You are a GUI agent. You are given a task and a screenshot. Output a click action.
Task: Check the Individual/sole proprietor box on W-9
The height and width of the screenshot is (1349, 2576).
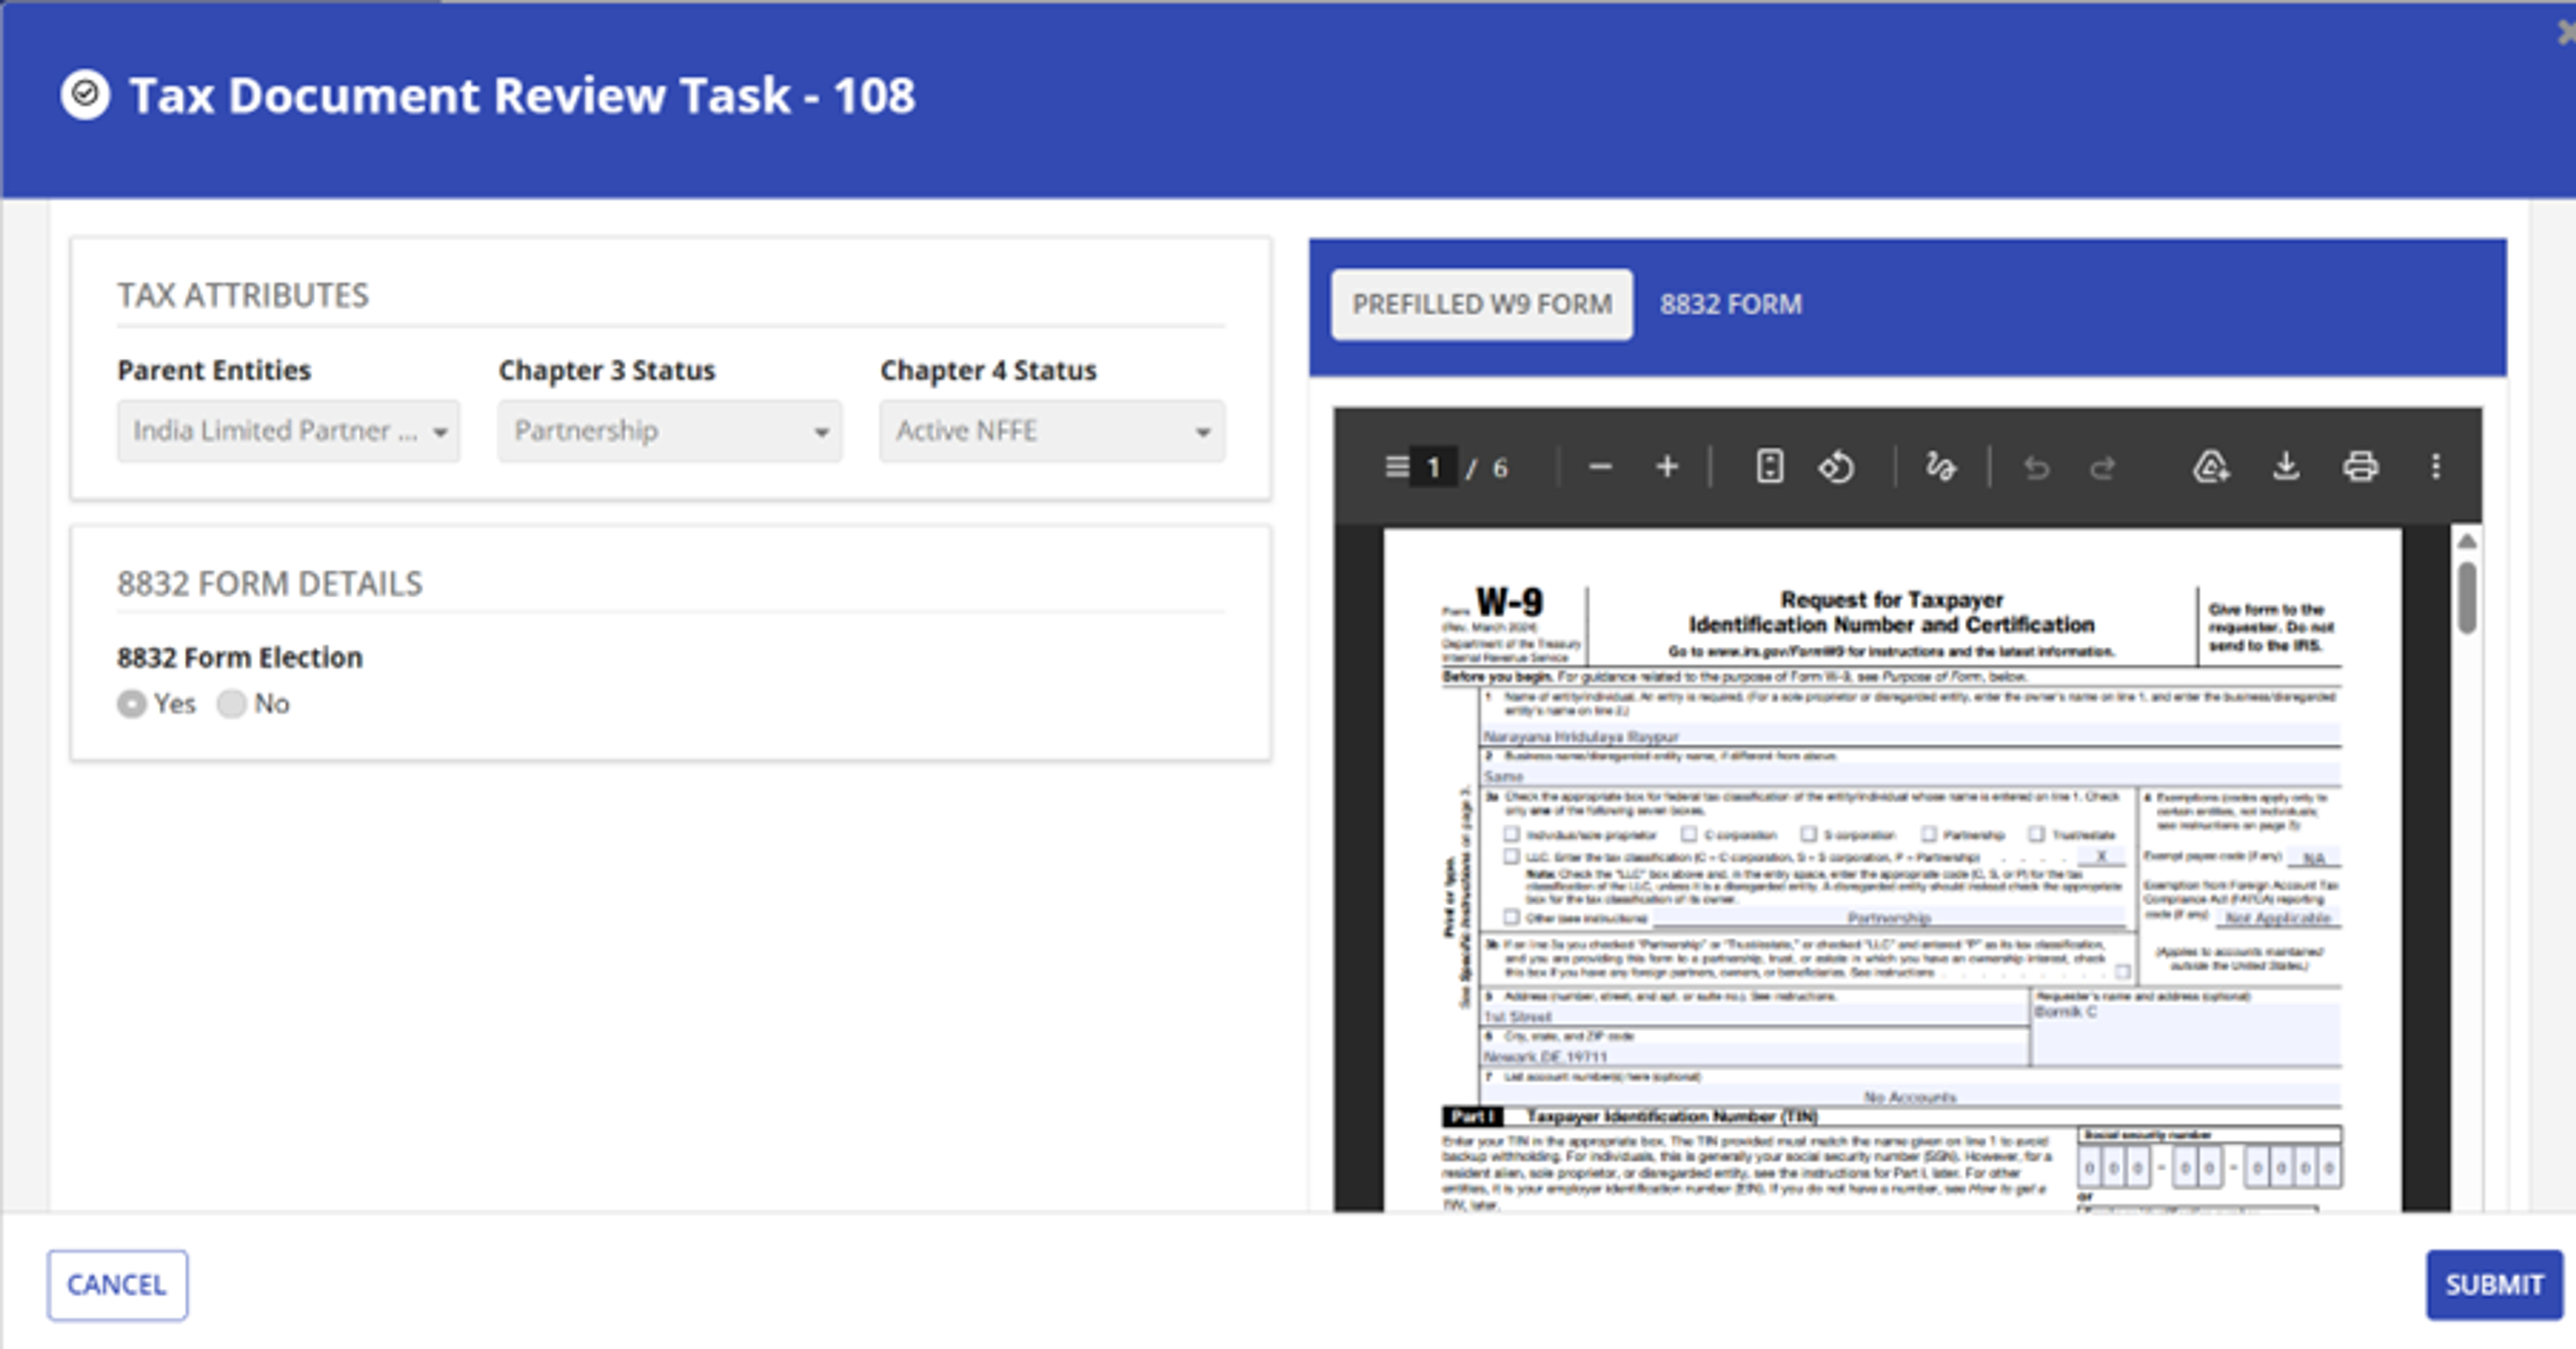1512,834
